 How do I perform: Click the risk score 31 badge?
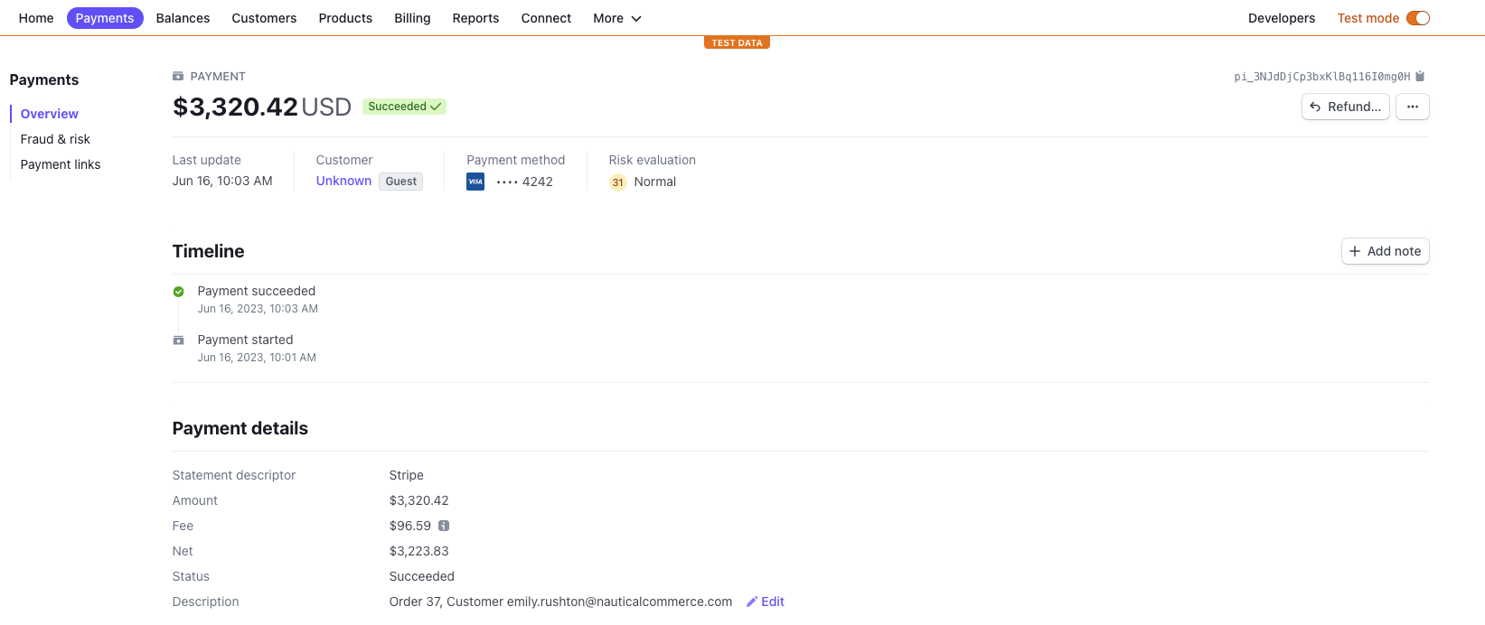click(618, 182)
